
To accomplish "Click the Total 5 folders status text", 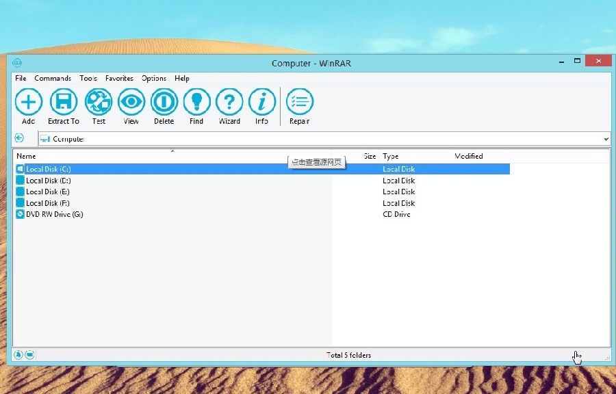I will [x=348, y=355].
